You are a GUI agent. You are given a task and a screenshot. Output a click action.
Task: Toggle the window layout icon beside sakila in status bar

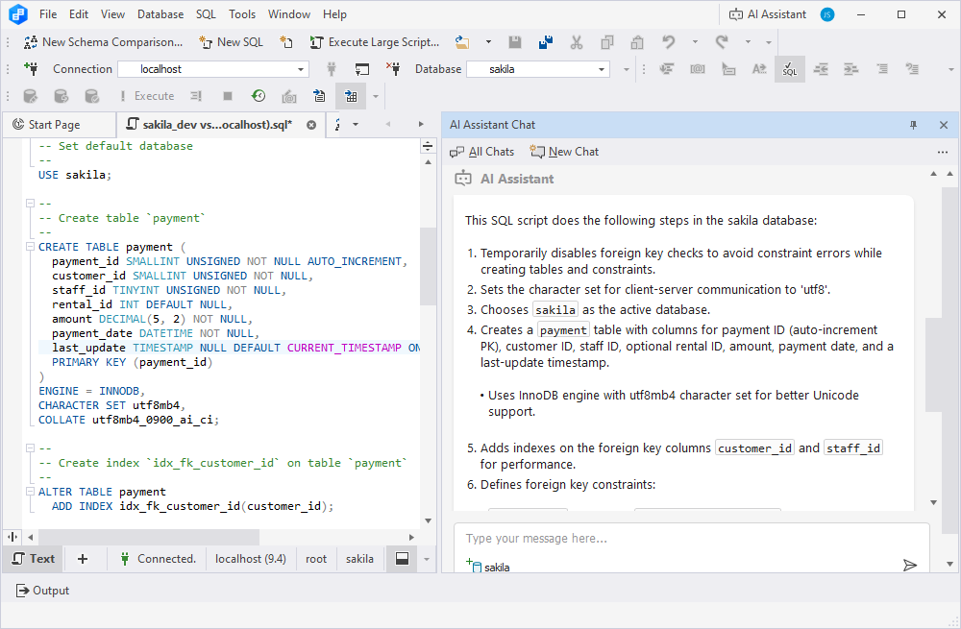[401, 558]
